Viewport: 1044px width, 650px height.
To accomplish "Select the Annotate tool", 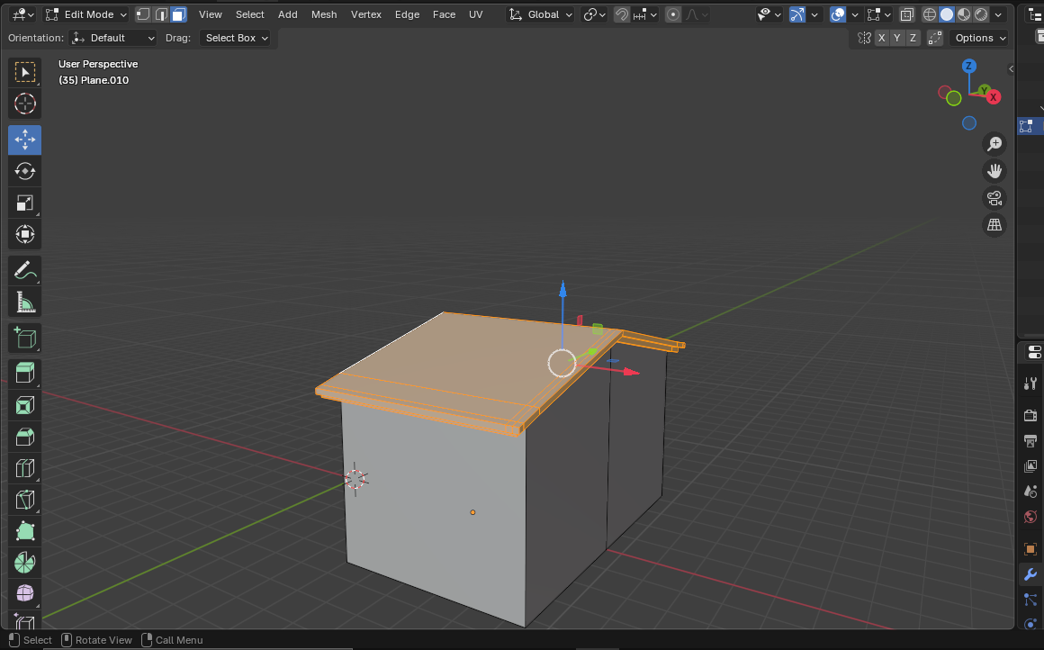I will click(24, 271).
